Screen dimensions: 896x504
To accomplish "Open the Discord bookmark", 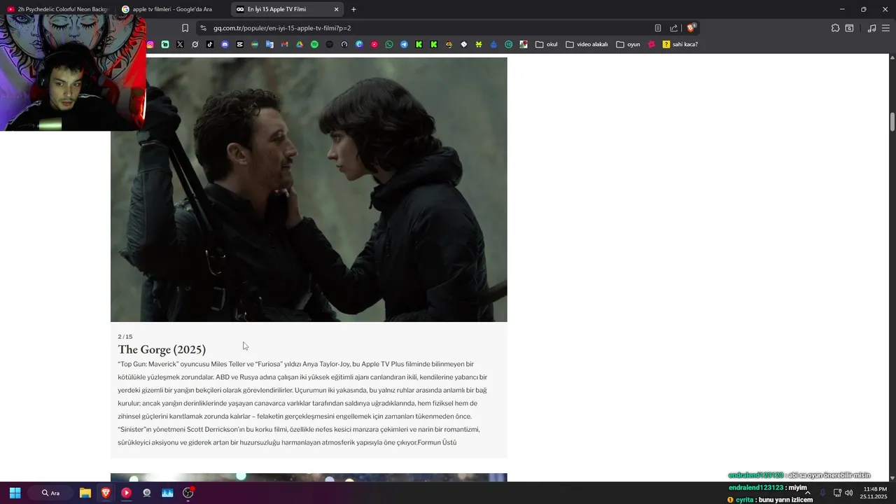I will coord(225,44).
